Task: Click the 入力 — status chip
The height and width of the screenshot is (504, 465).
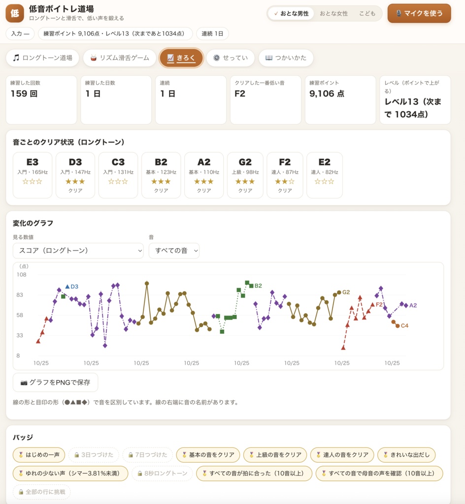Action: pos(20,34)
